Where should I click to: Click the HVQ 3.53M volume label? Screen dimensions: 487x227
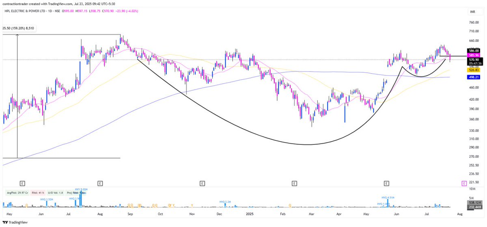pyautogui.click(x=46, y=199)
